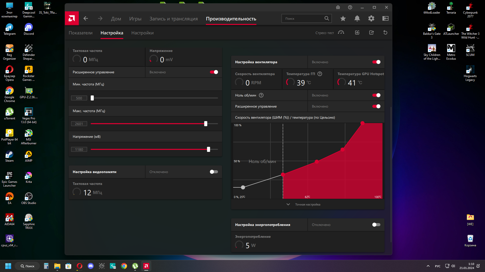Click the Стресс-тест label
Image resolution: width=485 pixels, height=272 pixels.
click(x=324, y=33)
